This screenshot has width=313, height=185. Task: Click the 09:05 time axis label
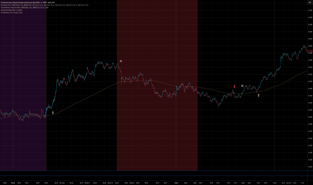point(19,183)
